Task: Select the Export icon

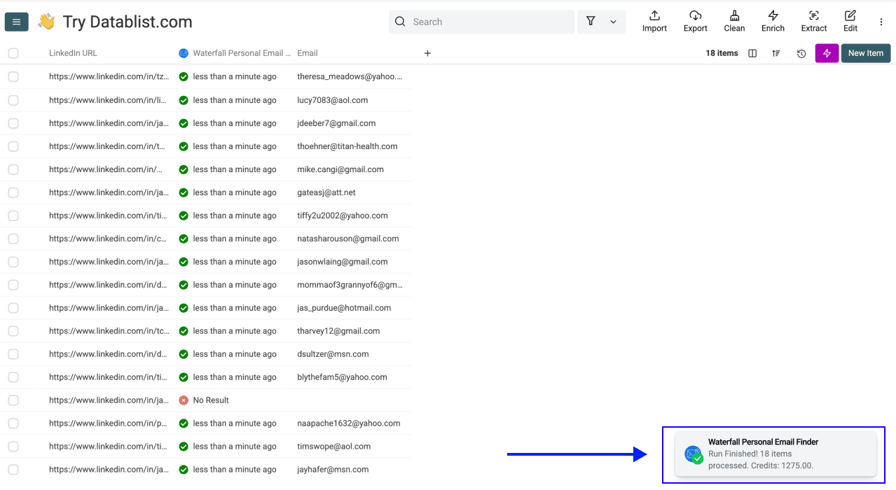Action: pos(695,21)
